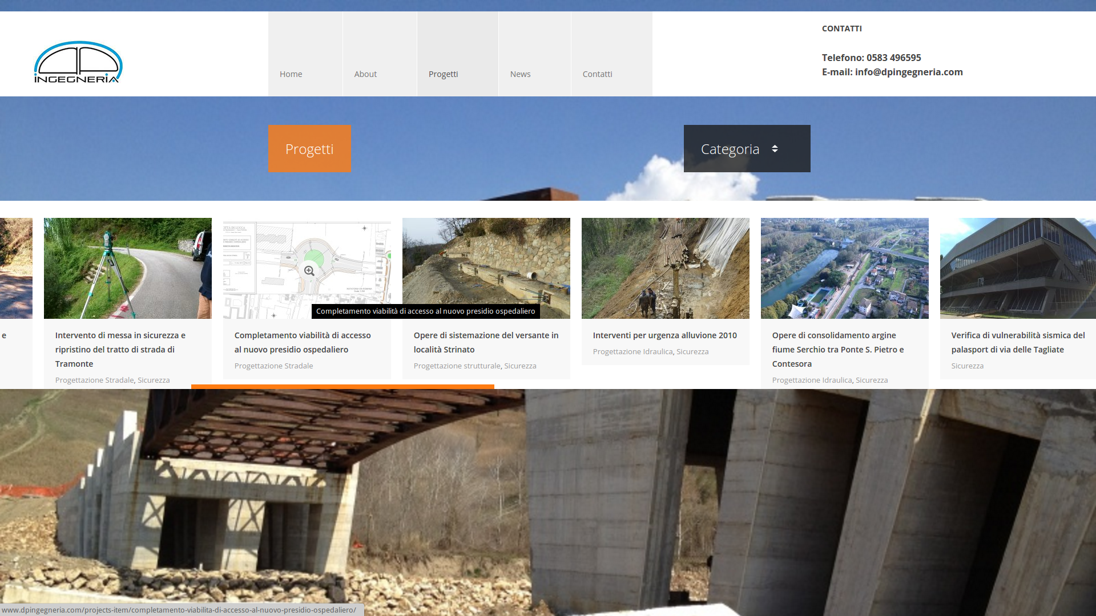Screen dimensions: 1096x616
Task: Click 'Progettazione strutturale' category link
Action: (457, 366)
